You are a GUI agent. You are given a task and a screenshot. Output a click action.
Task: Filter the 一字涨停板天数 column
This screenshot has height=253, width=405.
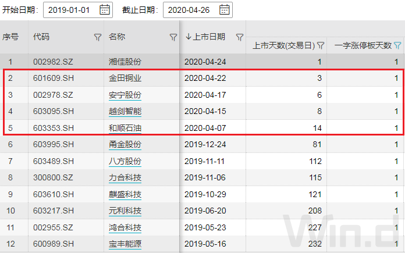click(x=397, y=46)
